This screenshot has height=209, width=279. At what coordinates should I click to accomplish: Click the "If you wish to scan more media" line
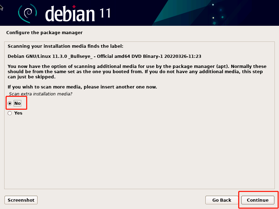[82, 87]
